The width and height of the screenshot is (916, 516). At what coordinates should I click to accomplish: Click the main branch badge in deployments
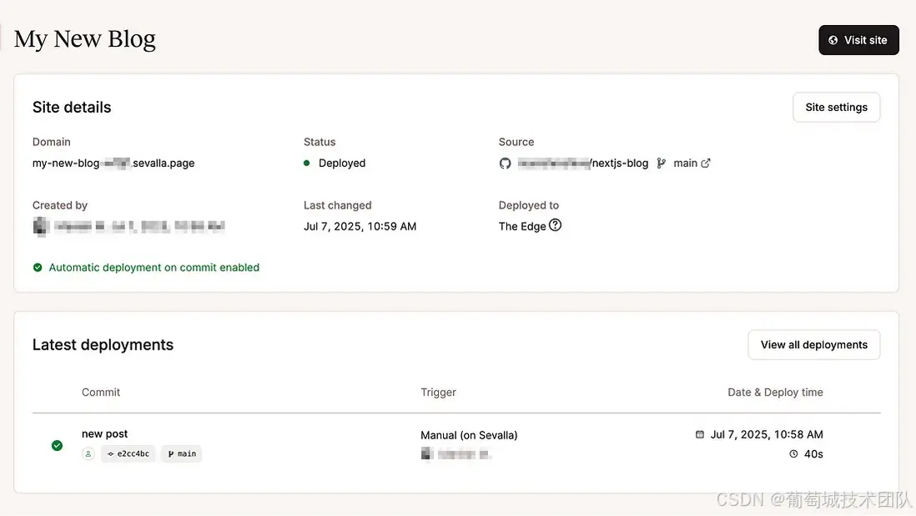182,454
